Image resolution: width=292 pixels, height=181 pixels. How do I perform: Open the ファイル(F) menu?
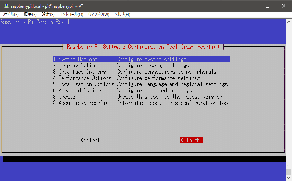10,15
